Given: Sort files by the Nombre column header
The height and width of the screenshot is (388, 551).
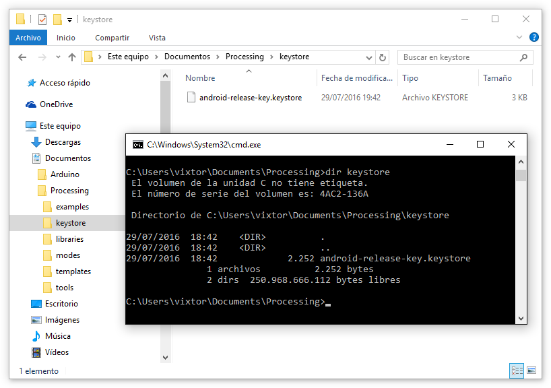Looking at the screenshot, I should tap(199, 77).
